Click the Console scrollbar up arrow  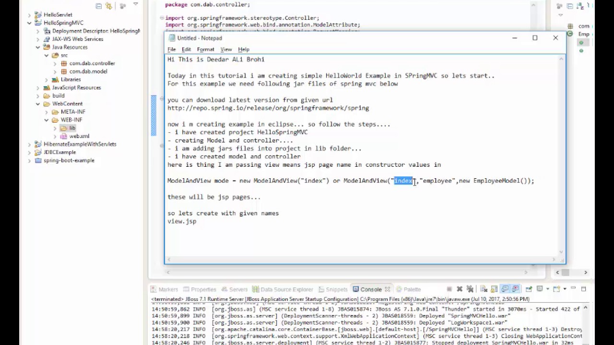tap(585, 309)
